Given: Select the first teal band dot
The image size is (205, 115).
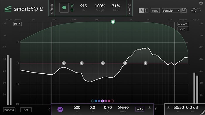Looking at the screenshot, I should coord(93,101).
